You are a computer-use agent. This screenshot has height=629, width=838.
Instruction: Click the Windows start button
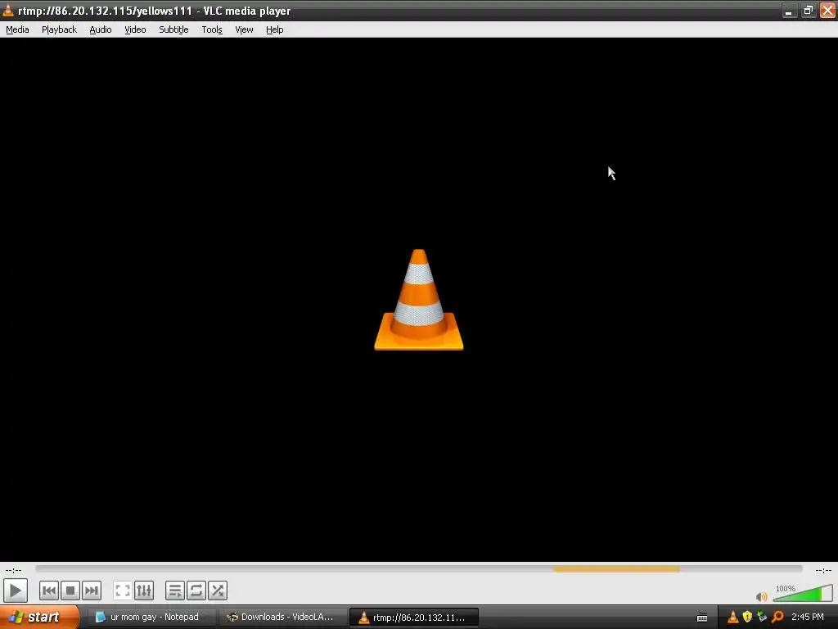coord(38,618)
